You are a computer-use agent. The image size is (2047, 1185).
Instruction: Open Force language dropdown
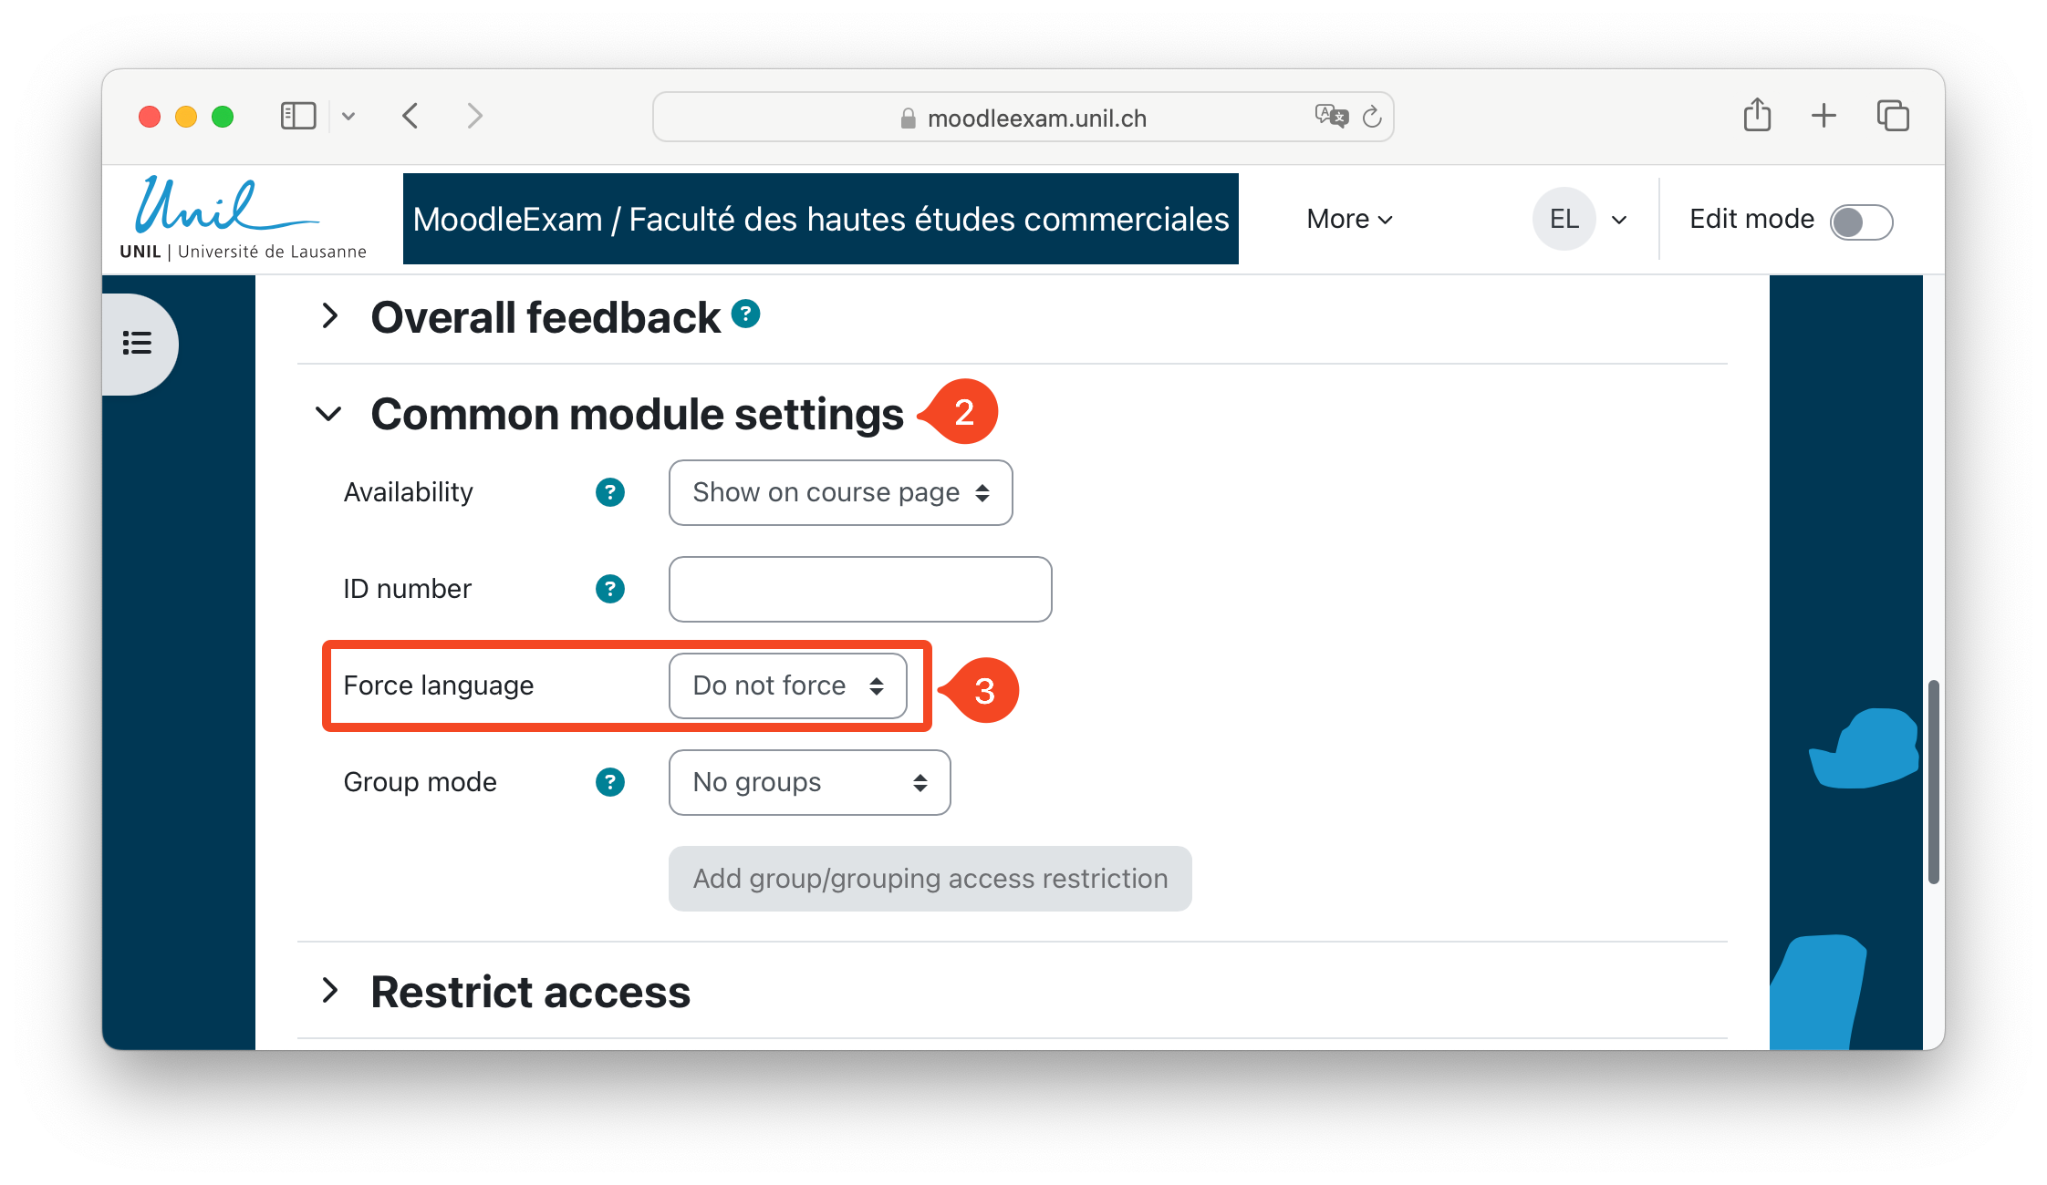[787, 685]
